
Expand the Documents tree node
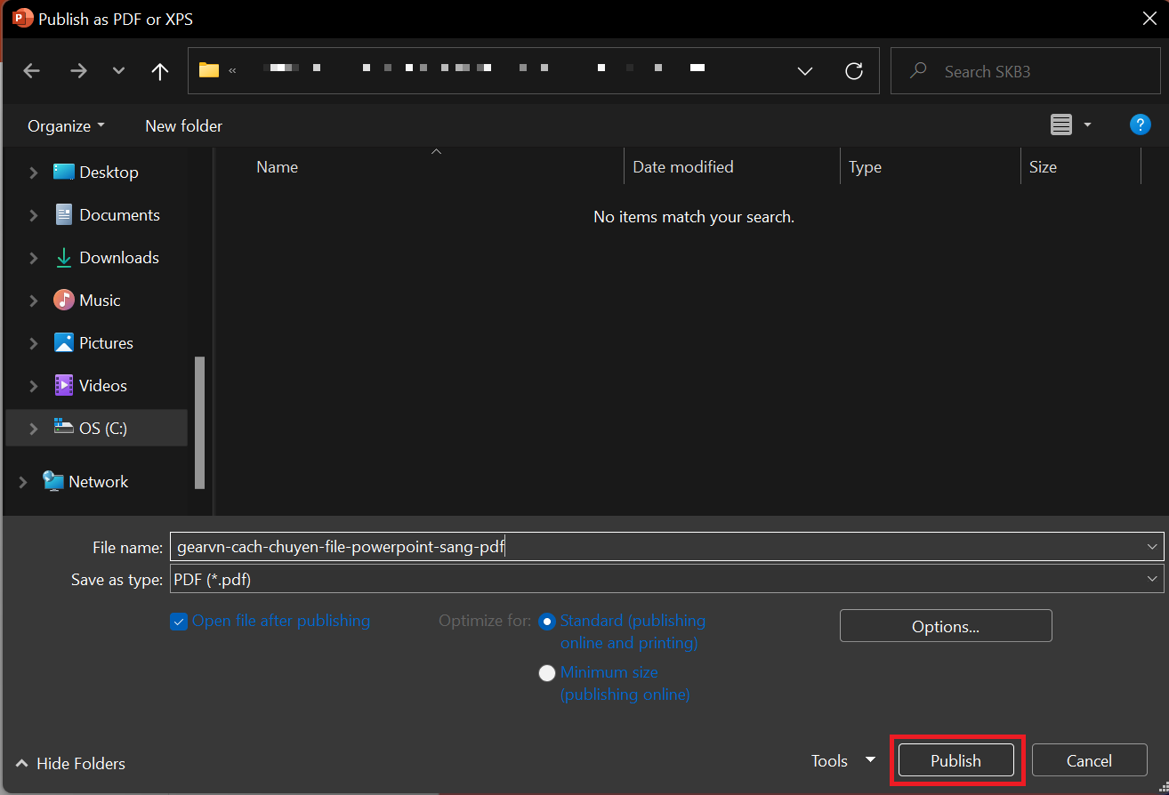34,215
